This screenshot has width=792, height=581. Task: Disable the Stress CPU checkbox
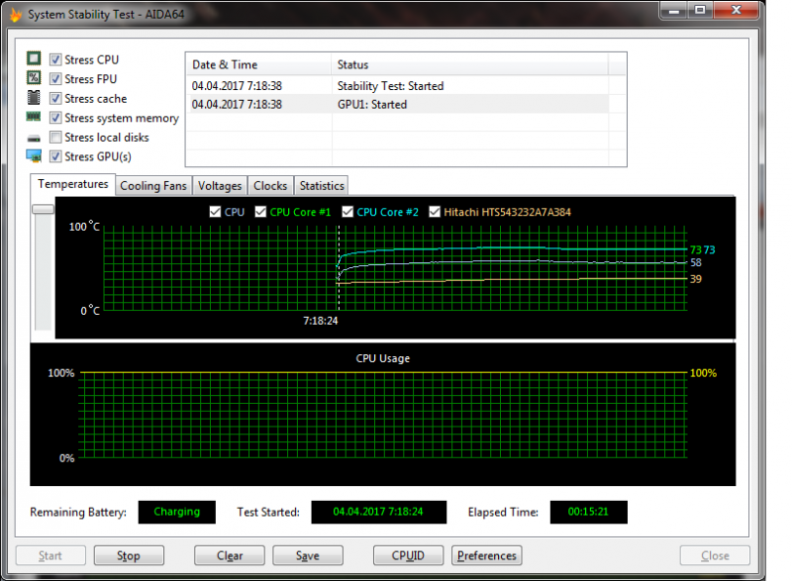pos(55,60)
